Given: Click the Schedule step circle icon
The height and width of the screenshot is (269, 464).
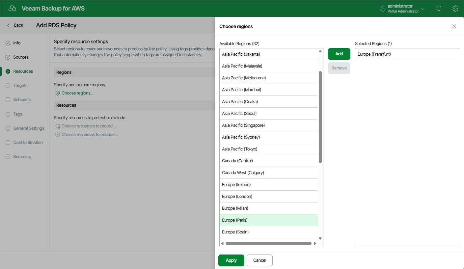Looking at the screenshot, I should click(x=8, y=100).
